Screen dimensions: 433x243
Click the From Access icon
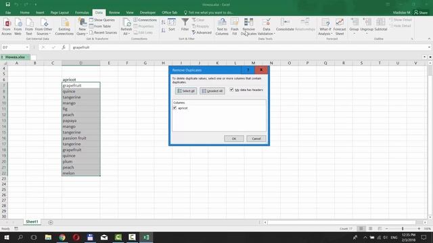click(7, 26)
